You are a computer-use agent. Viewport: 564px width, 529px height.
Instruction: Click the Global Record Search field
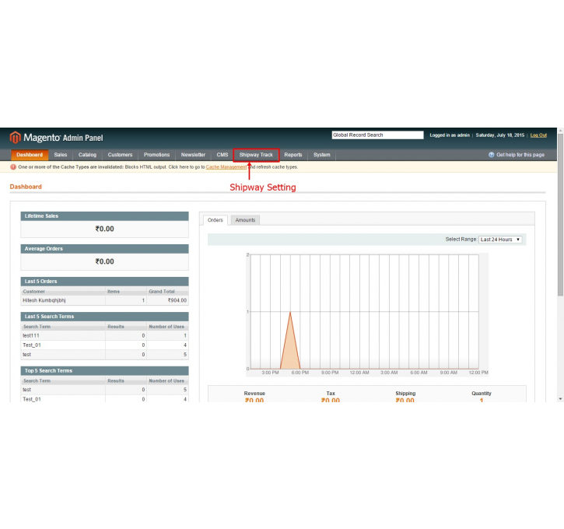(x=377, y=135)
